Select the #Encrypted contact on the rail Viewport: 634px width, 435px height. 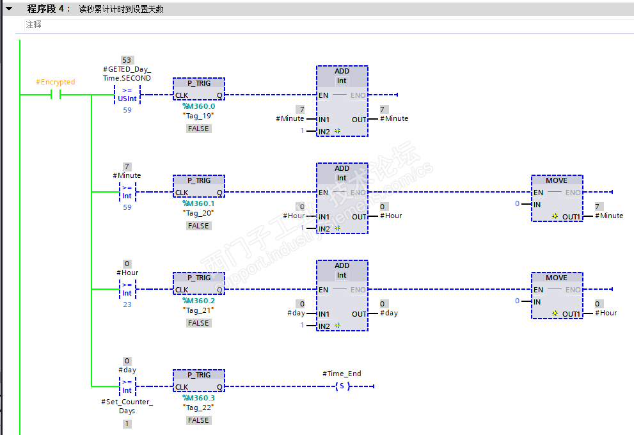56,95
